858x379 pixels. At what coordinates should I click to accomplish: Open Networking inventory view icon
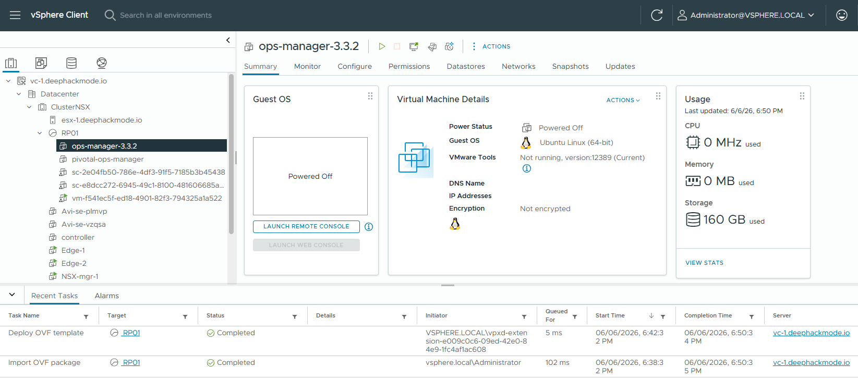102,63
